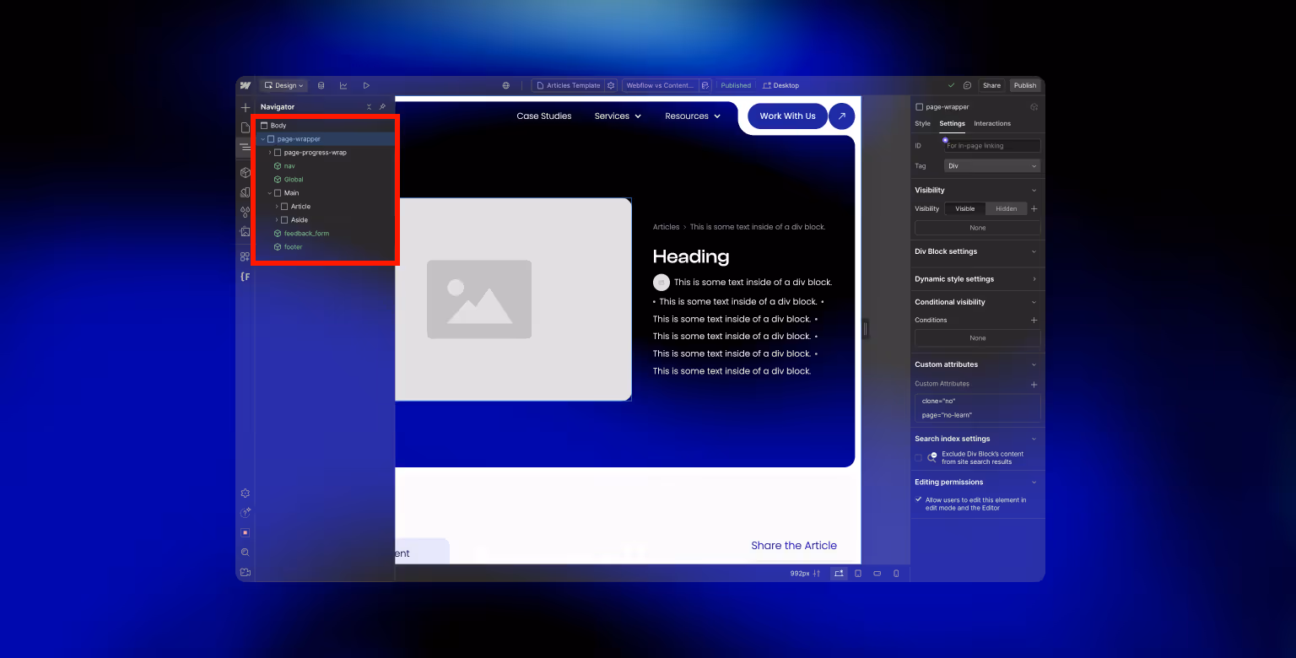Enable excluding Div Block from search results
Screen dimensions: 1296x658
[917, 457]
